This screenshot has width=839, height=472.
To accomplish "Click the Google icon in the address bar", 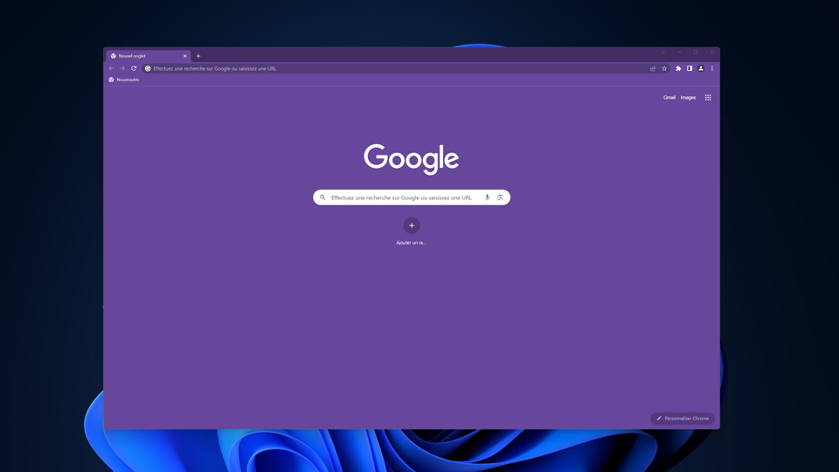I will [148, 68].
